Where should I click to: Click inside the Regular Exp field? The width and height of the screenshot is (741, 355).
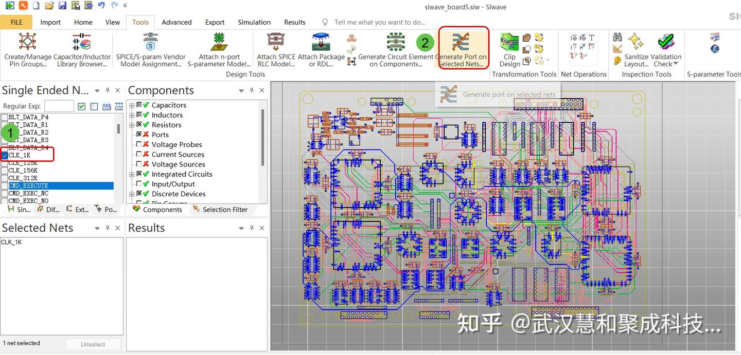(59, 106)
